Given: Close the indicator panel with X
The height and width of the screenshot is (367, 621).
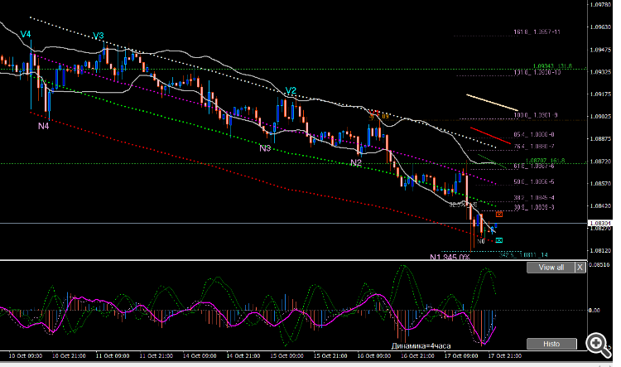Looking at the screenshot, I should [x=580, y=268].
